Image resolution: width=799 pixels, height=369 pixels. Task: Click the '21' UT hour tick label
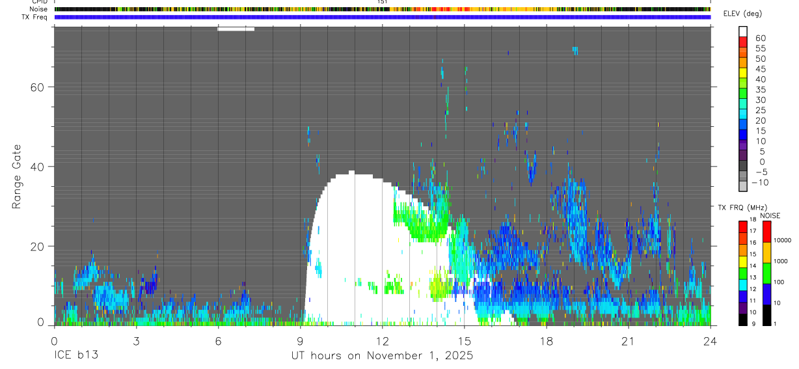coord(629,340)
